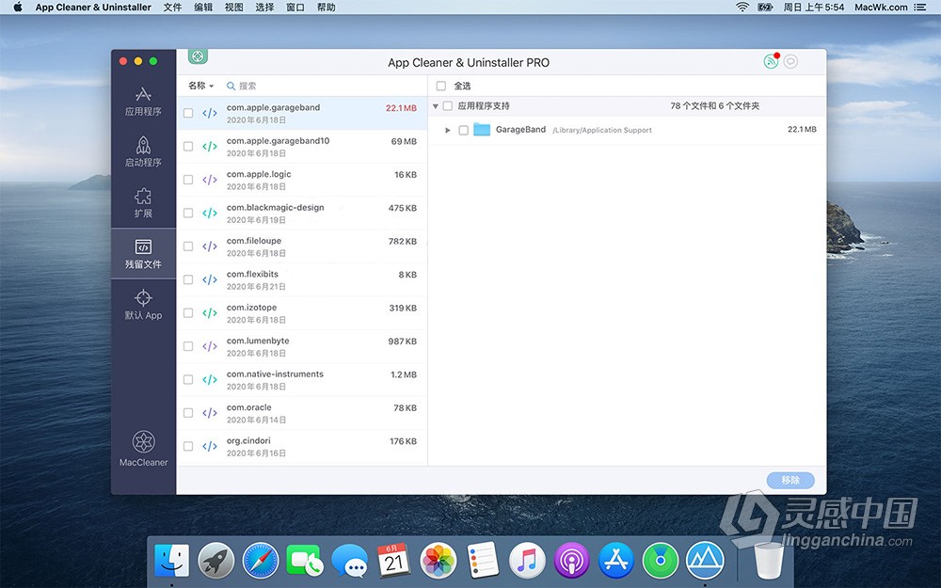Select the 残留文件 remaining files section
Image resolution: width=941 pixels, height=588 pixels.
pyautogui.click(x=143, y=254)
